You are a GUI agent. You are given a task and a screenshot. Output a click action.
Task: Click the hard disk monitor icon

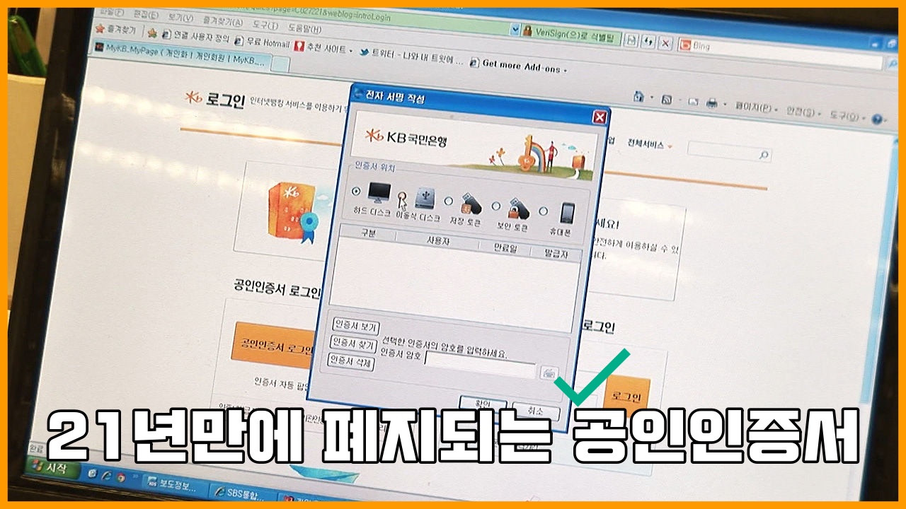(x=379, y=192)
